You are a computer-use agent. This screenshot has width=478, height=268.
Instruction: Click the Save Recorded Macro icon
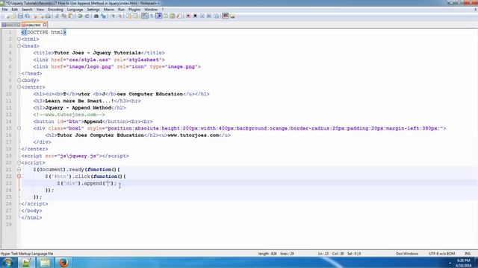(217, 16)
